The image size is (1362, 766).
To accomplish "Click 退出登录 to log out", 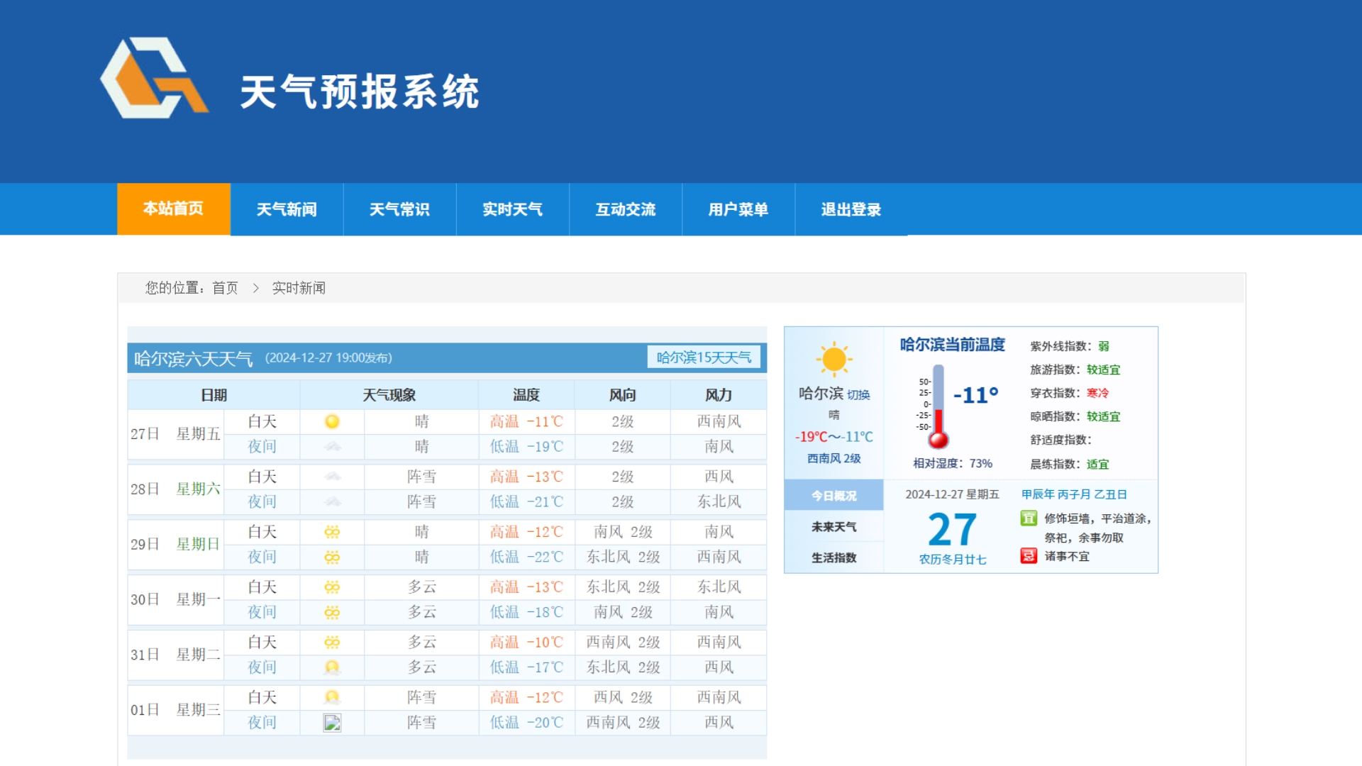I will [x=851, y=209].
